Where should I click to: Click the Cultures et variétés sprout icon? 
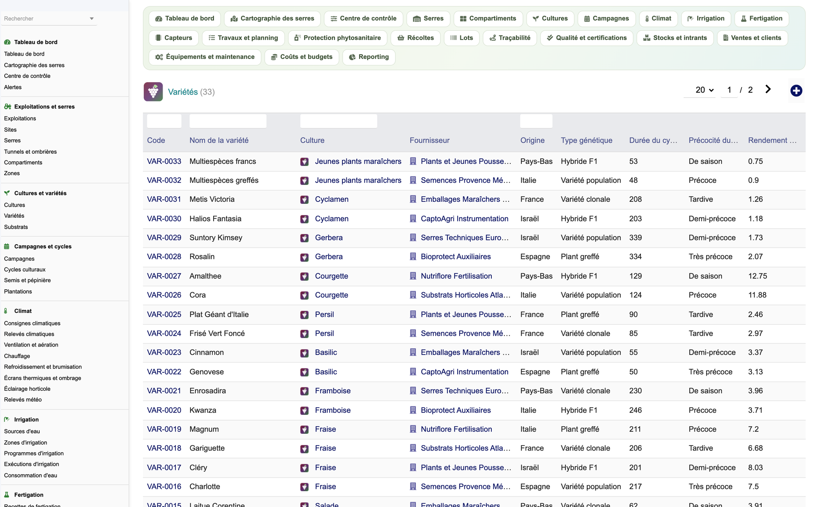[x=7, y=193]
